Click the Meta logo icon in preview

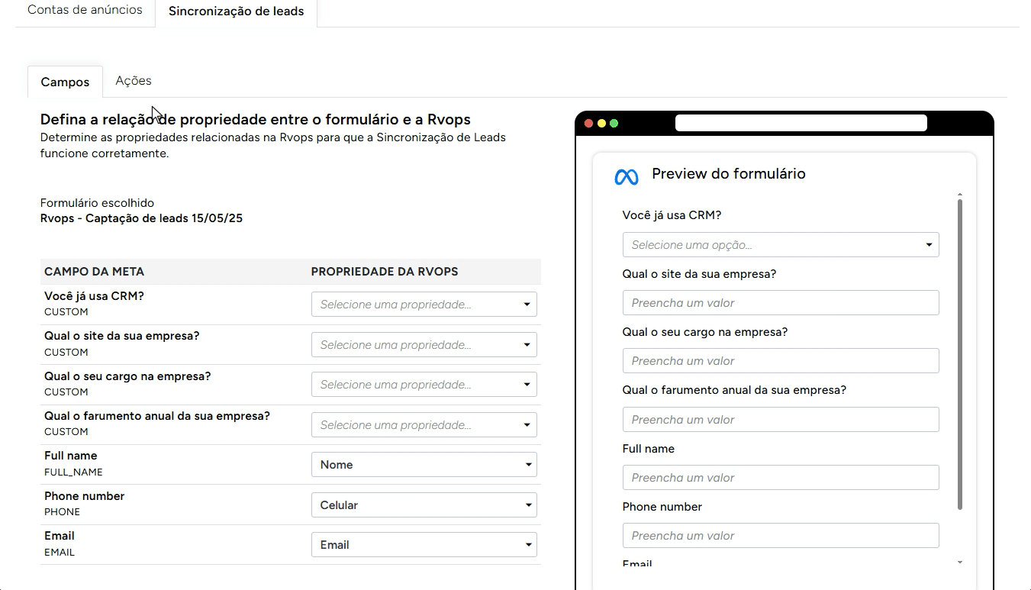626,176
